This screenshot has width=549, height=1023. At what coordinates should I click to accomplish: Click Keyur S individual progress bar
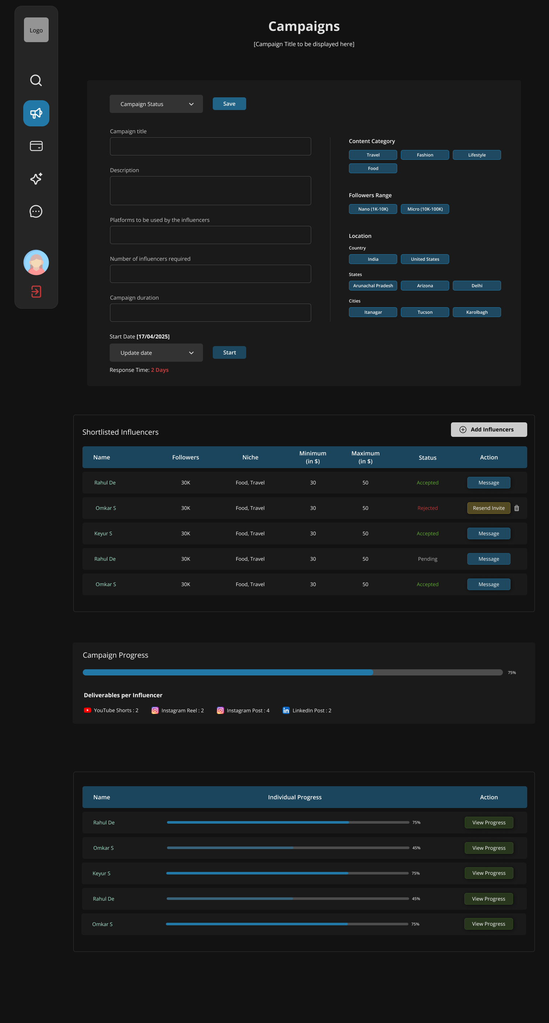click(x=288, y=873)
